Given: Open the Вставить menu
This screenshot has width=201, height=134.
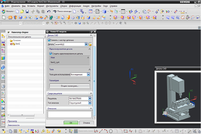Looking at the screenshot, I should coord(31,6).
